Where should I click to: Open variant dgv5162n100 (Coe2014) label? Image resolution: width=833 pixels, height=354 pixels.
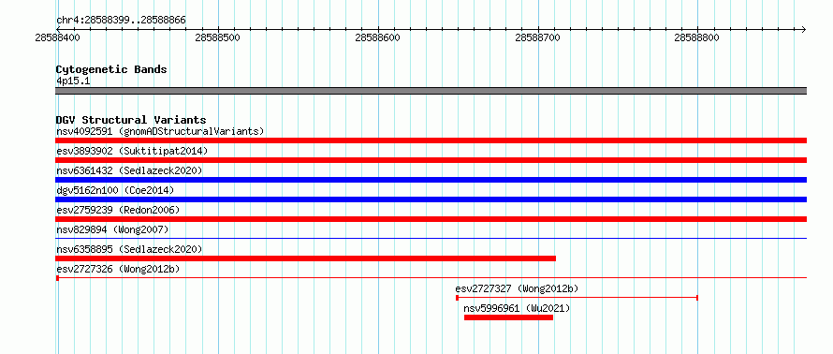pyautogui.click(x=115, y=190)
